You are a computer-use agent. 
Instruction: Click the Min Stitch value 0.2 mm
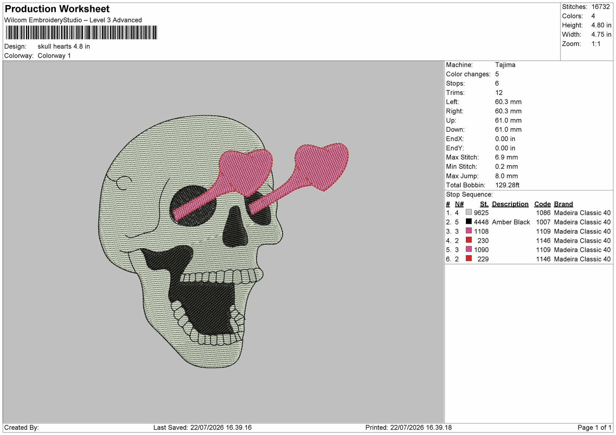pyautogui.click(x=506, y=167)
